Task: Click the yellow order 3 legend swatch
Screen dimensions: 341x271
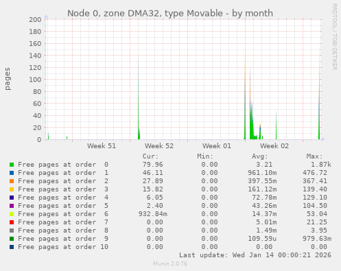Action: (12, 189)
